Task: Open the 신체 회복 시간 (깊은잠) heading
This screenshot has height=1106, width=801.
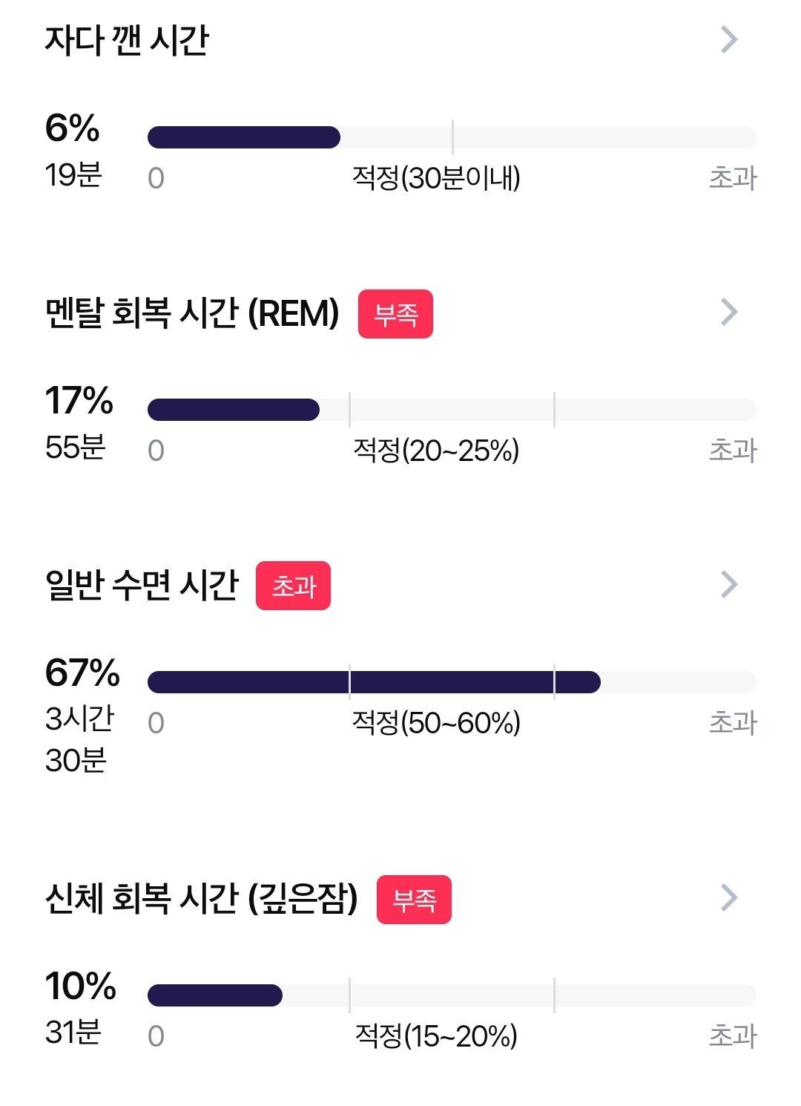Action: coord(202,898)
